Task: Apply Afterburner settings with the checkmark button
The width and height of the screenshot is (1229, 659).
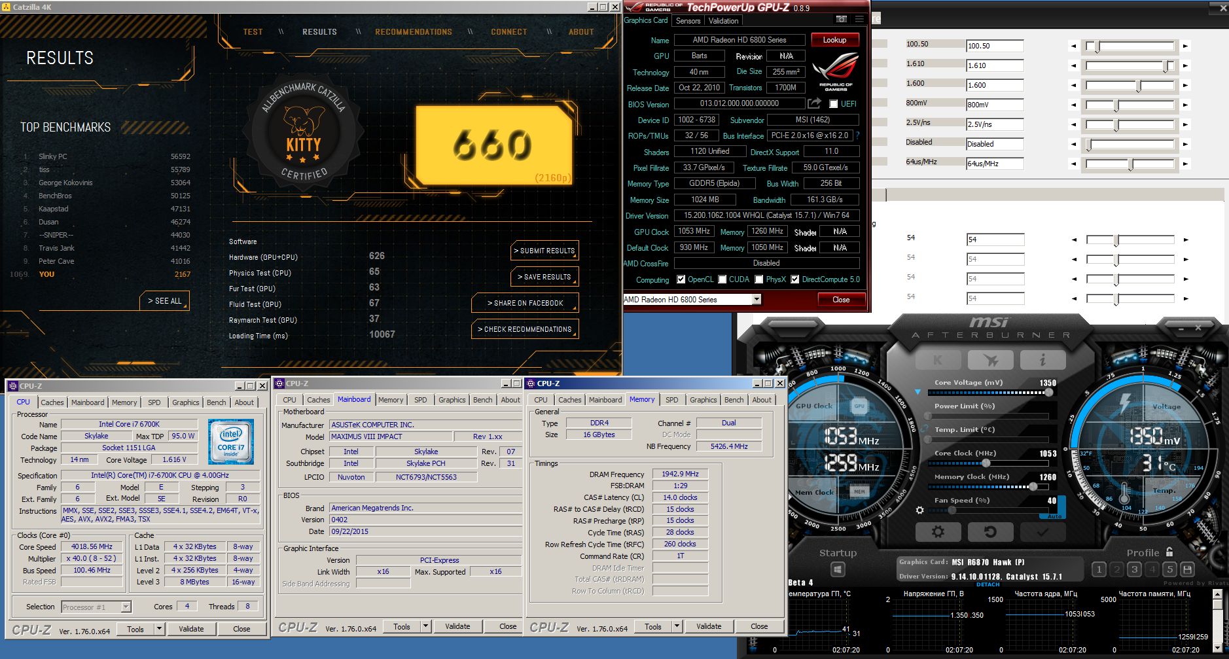Action: tap(1042, 531)
